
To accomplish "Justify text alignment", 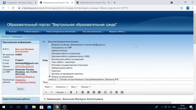I will 99,92.
